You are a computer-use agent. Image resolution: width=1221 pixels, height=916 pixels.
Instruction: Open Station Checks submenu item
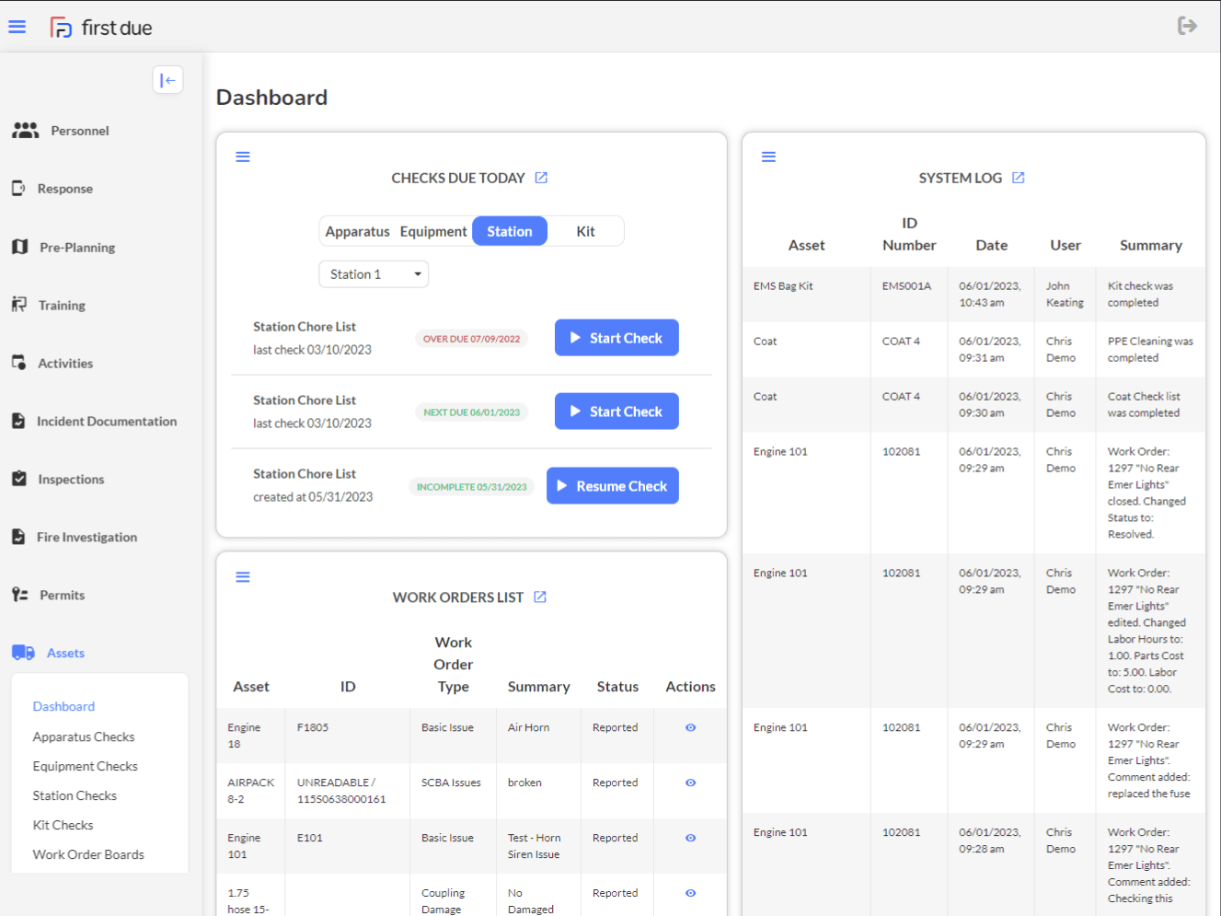[x=75, y=795]
